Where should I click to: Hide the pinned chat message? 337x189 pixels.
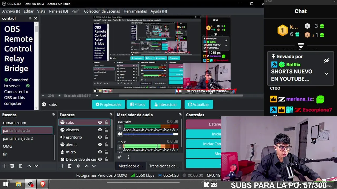tap(326, 60)
